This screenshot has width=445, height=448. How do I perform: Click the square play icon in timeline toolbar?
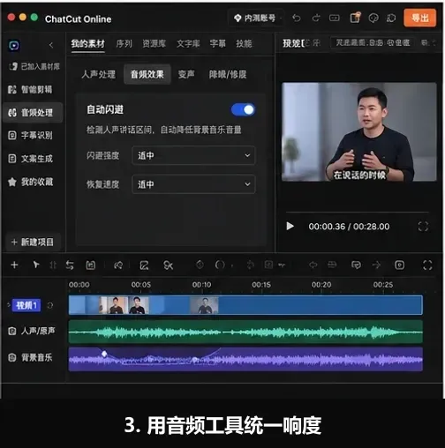click(x=399, y=265)
